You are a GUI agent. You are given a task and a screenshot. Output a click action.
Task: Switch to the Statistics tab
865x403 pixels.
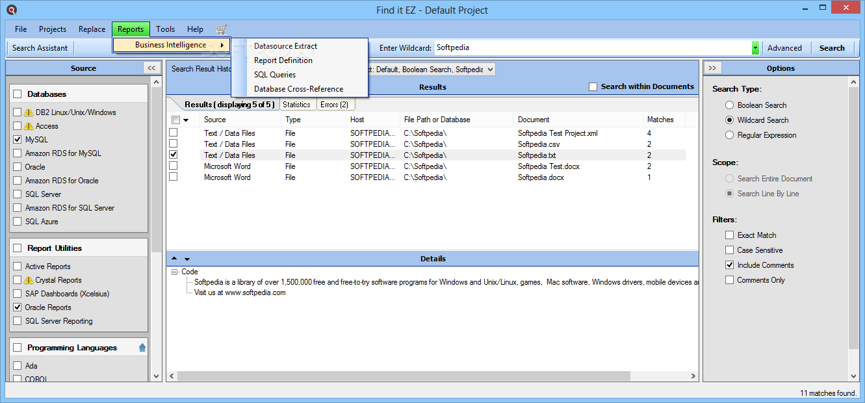coord(296,105)
